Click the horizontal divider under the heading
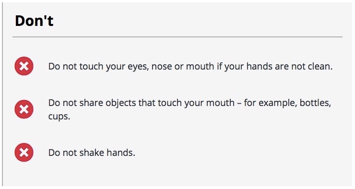This screenshot has height=189, width=355. point(177,36)
